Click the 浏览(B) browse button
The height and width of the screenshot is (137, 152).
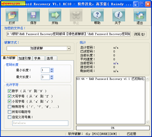click(139, 34)
